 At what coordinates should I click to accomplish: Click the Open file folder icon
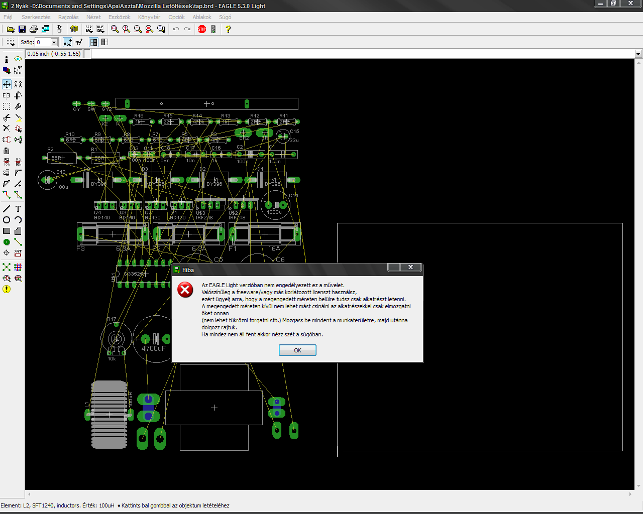pyautogui.click(x=10, y=29)
